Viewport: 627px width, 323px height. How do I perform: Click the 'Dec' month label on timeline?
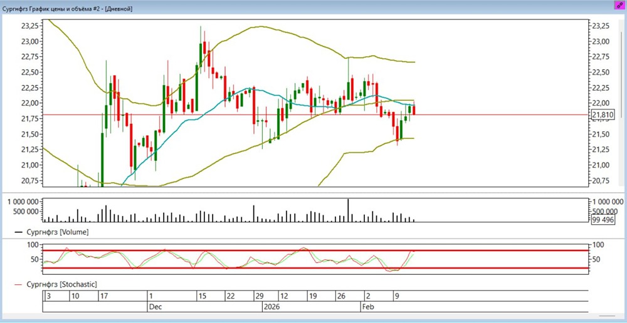click(154, 307)
